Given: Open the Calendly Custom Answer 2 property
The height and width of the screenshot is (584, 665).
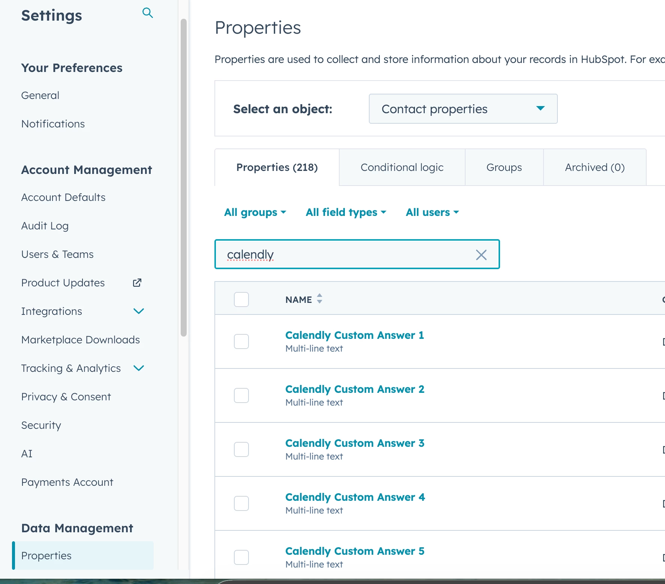Looking at the screenshot, I should coord(355,389).
